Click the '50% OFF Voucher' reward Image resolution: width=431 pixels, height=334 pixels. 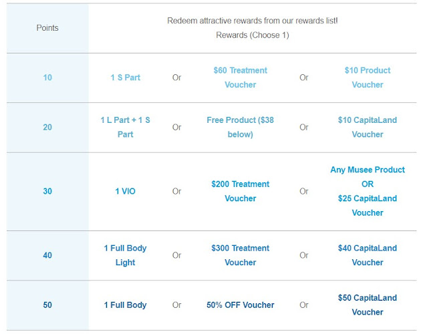click(x=241, y=305)
